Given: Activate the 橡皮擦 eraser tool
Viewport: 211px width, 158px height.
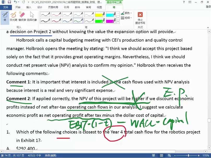Looking at the screenshot, I should [x=22, y=16].
